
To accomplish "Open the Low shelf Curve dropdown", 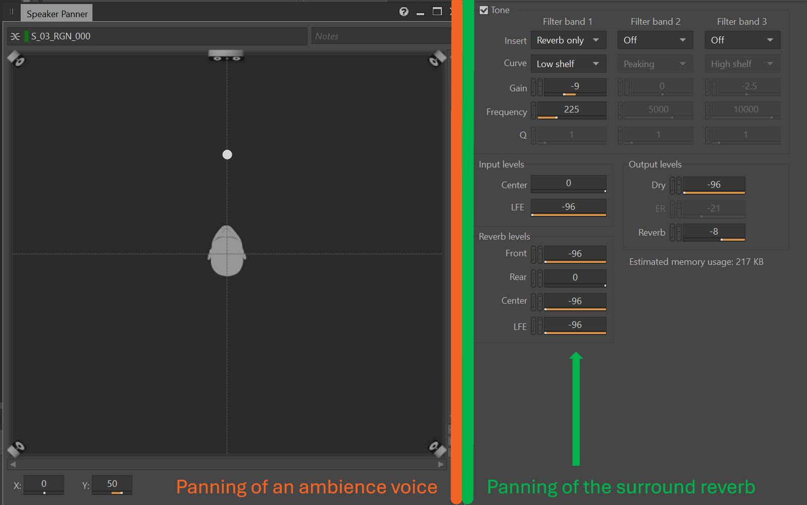I will click(568, 64).
